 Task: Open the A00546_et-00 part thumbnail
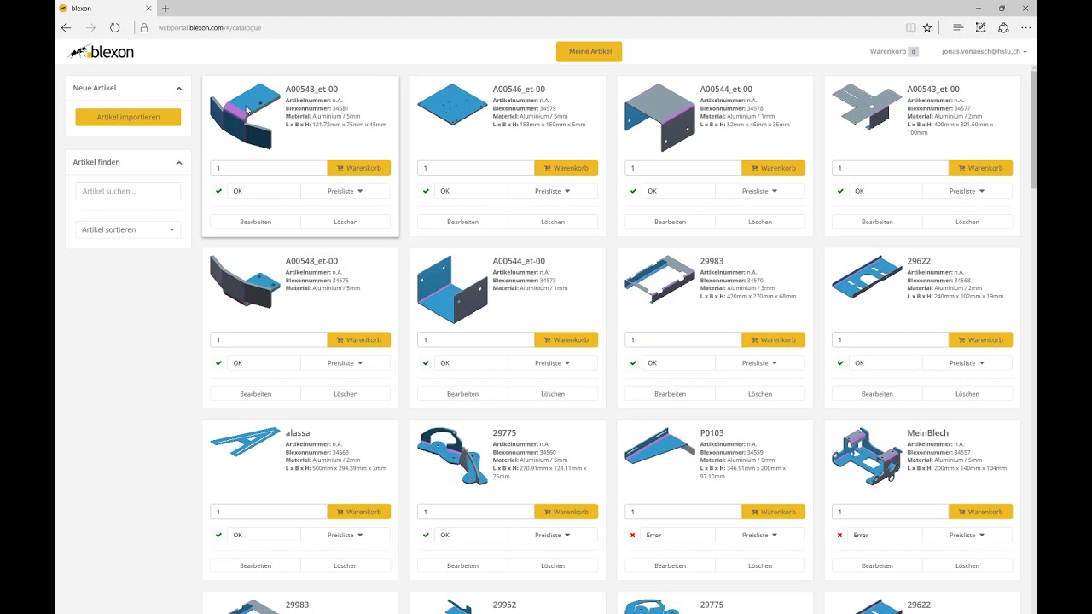(x=452, y=105)
